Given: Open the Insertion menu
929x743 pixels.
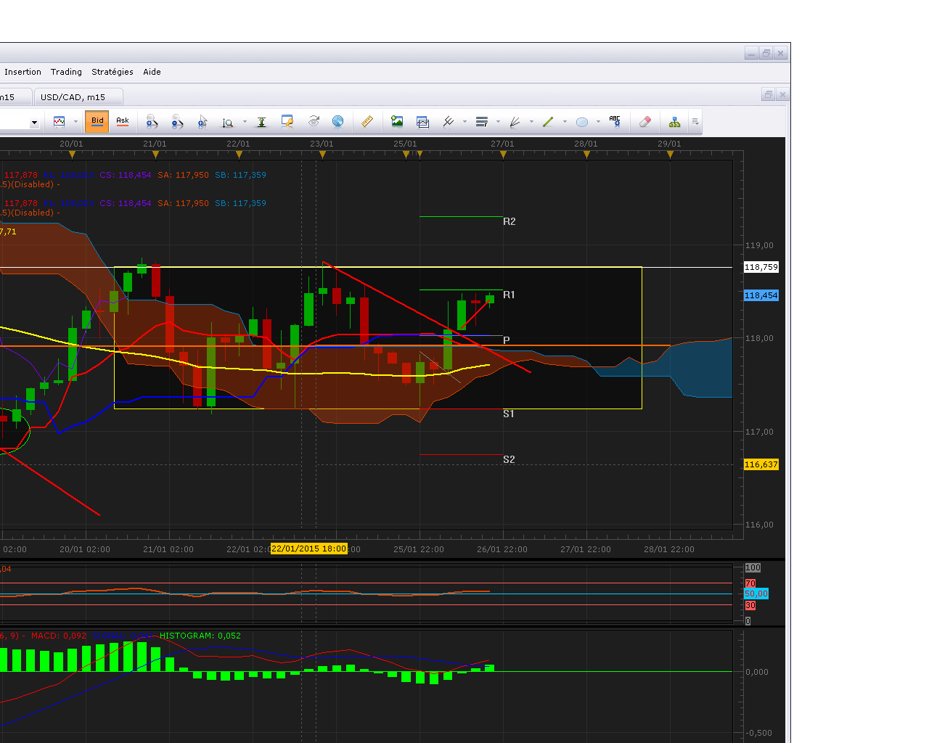Looking at the screenshot, I should [22, 72].
